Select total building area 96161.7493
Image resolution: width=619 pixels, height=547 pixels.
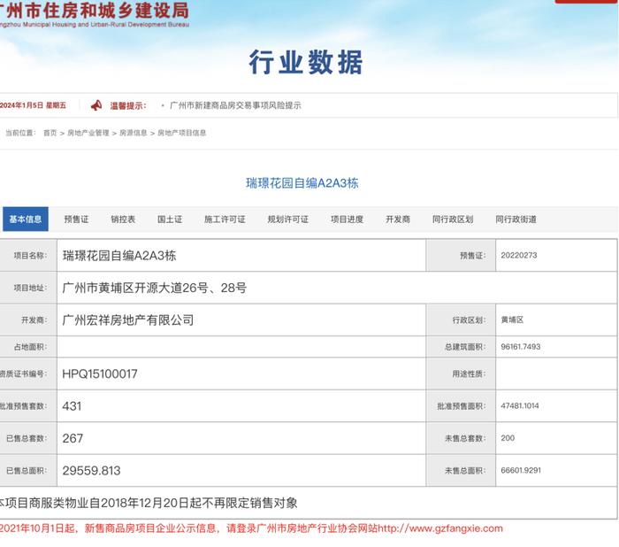(x=521, y=347)
